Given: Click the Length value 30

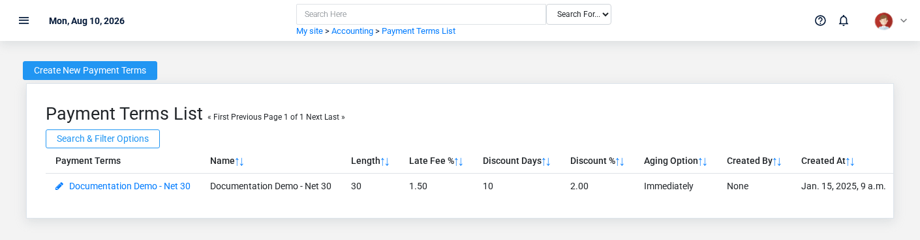Looking at the screenshot, I should [x=356, y=186].
